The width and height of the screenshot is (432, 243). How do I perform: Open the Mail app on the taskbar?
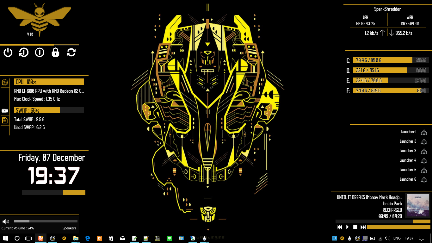pos(123,238)
